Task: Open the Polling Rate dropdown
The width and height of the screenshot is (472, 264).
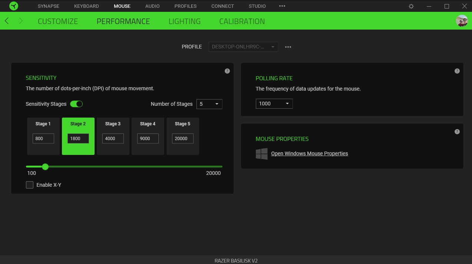Action: pos(274,104)
